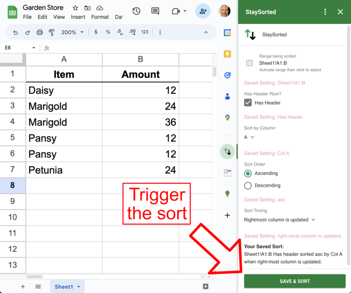
Task: Open toolbar more options three dots
Action: [x=160, y=33]
